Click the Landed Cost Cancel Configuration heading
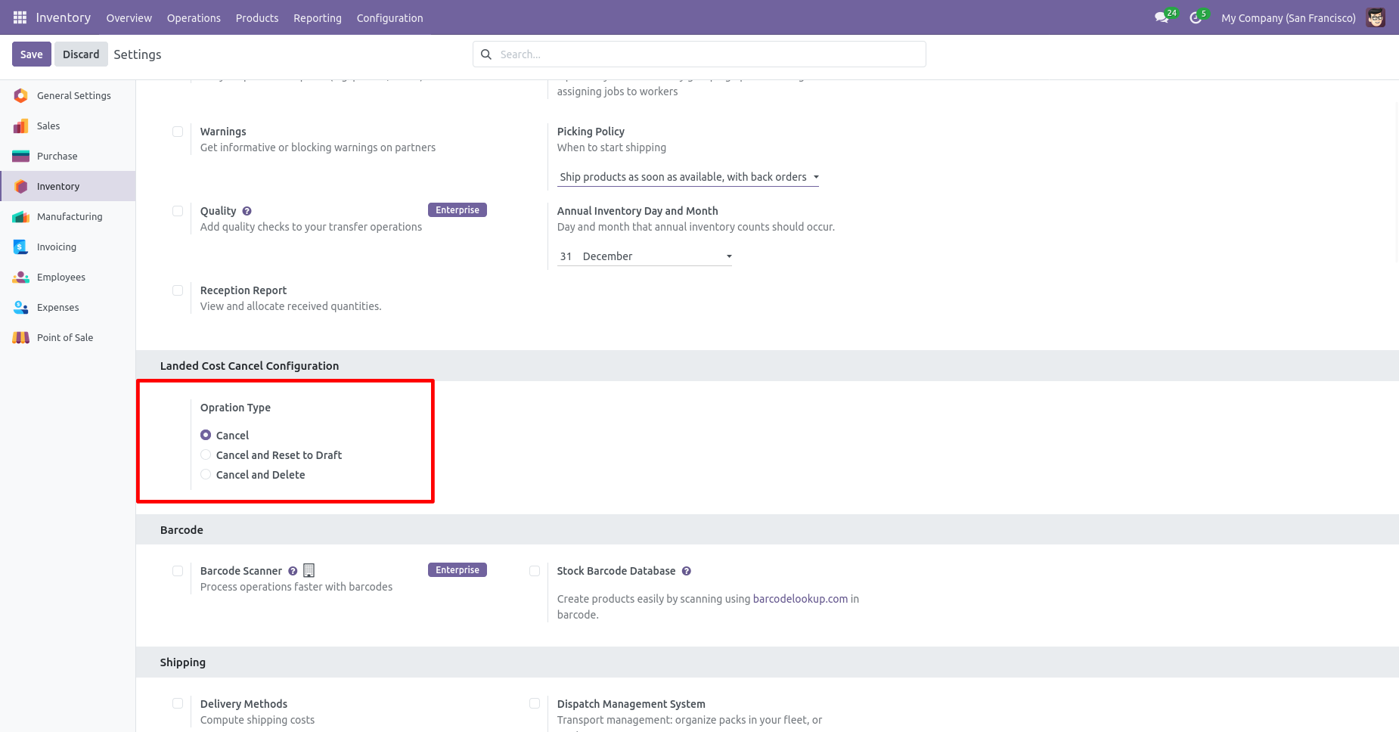This screenshot has height=732, width=1399. tap(250, 366)
